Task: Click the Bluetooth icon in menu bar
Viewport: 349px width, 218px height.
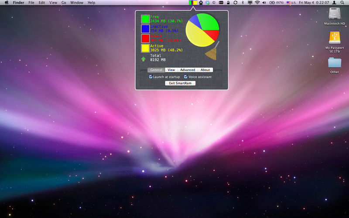Action: pos(243,3)
